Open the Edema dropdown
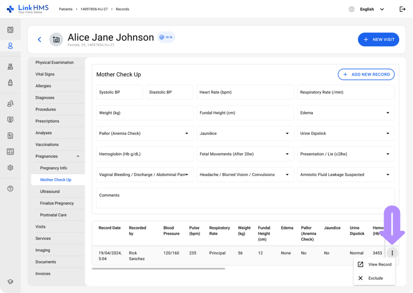413x293 pixels. (x=346, y=113)
